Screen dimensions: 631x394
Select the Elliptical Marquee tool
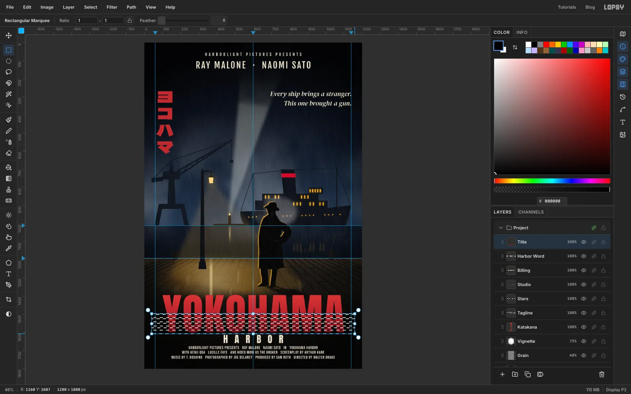[x=9, y=61]
